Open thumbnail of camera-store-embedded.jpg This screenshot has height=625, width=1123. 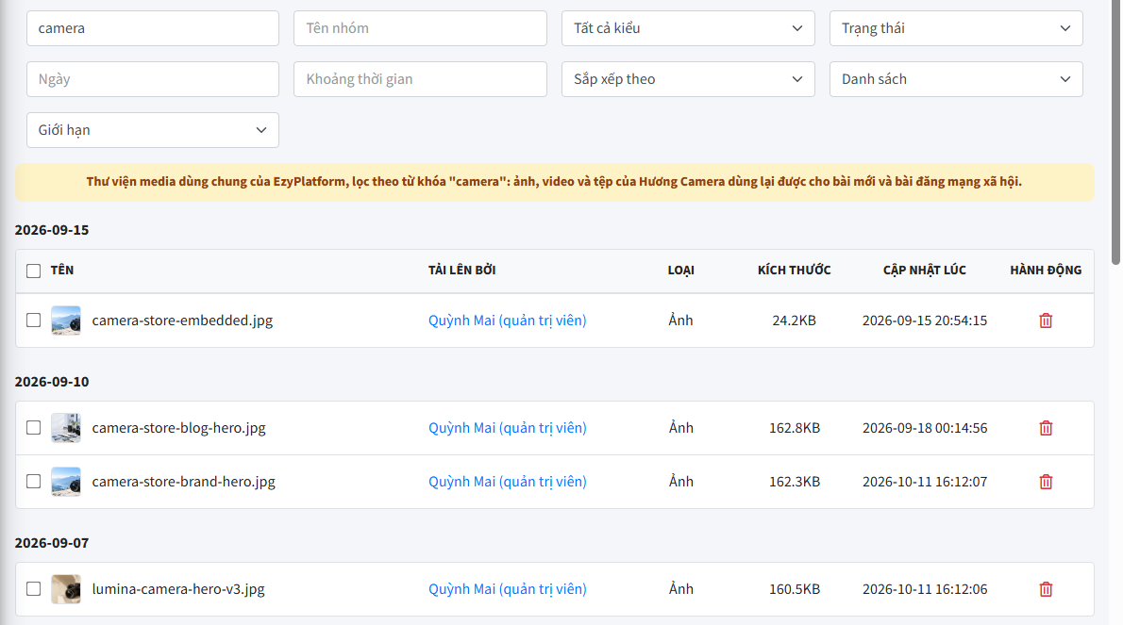[x=66, y=321]
